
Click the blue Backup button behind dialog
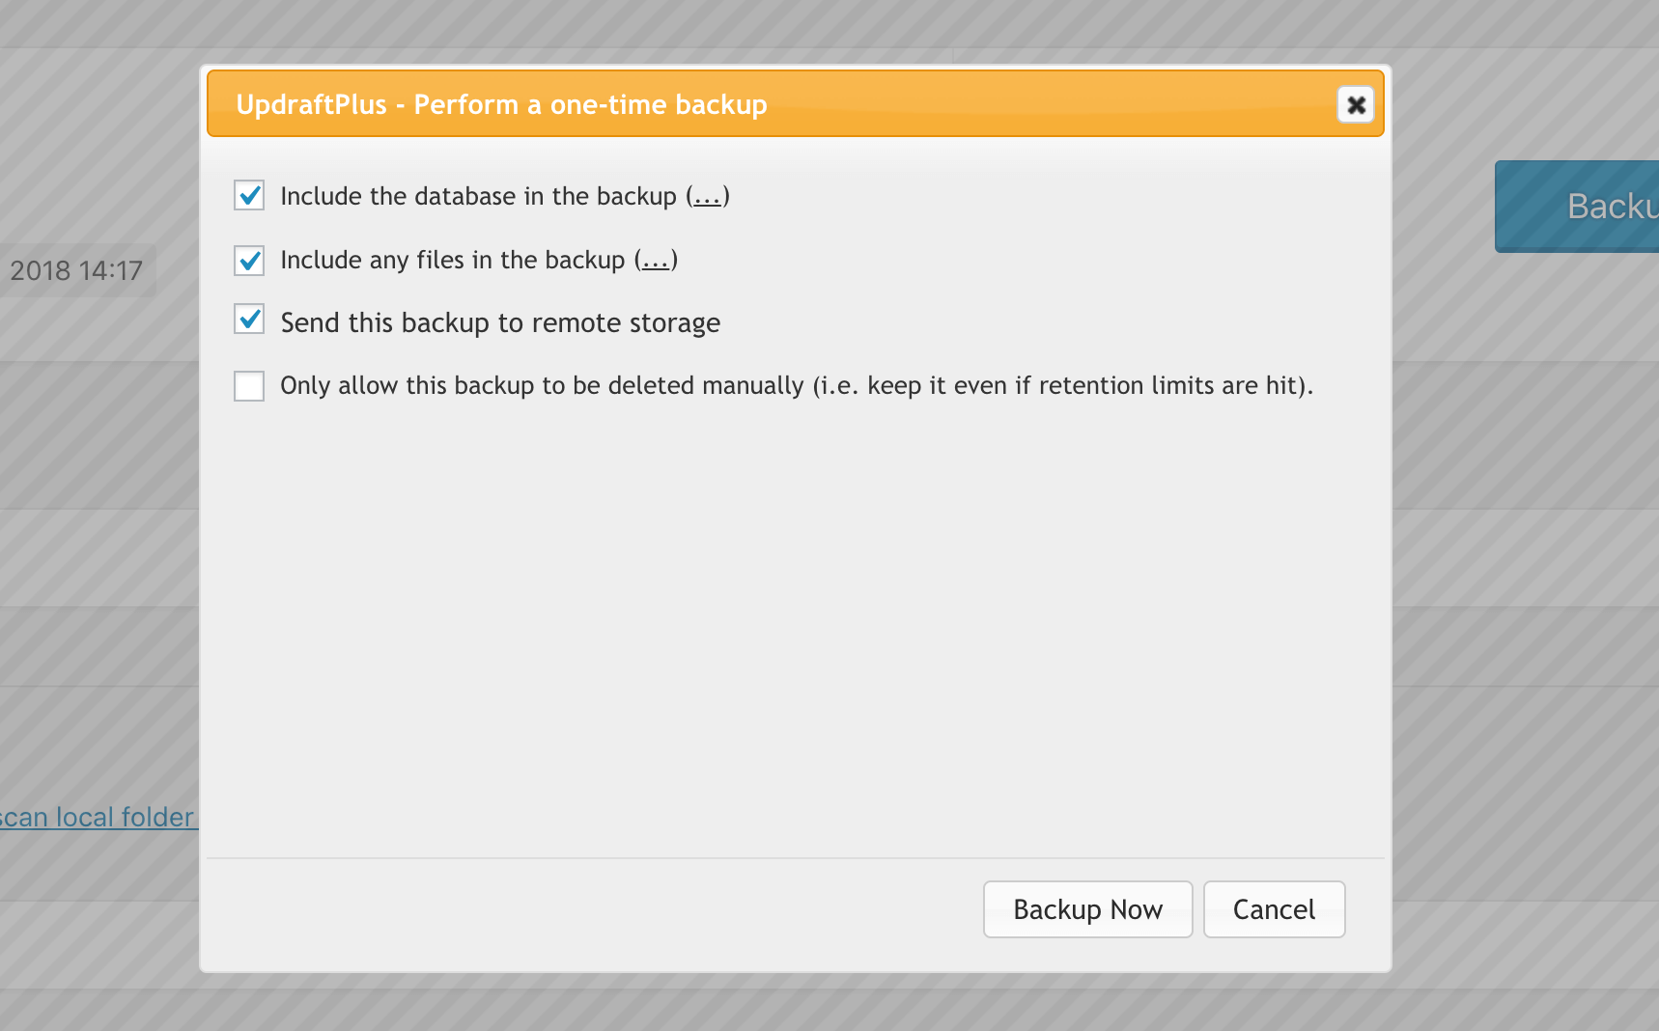pos(1577,207)
